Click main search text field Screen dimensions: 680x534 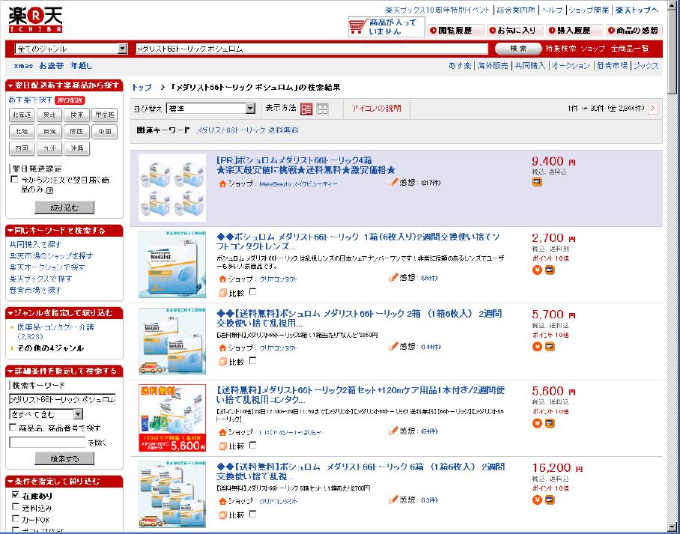tap(312, 49)
